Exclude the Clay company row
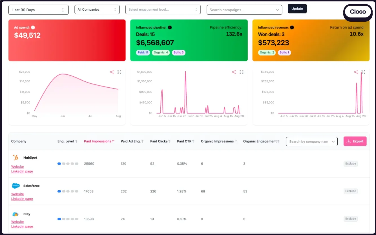Viewport: 376px width, 235px height. 350,219
